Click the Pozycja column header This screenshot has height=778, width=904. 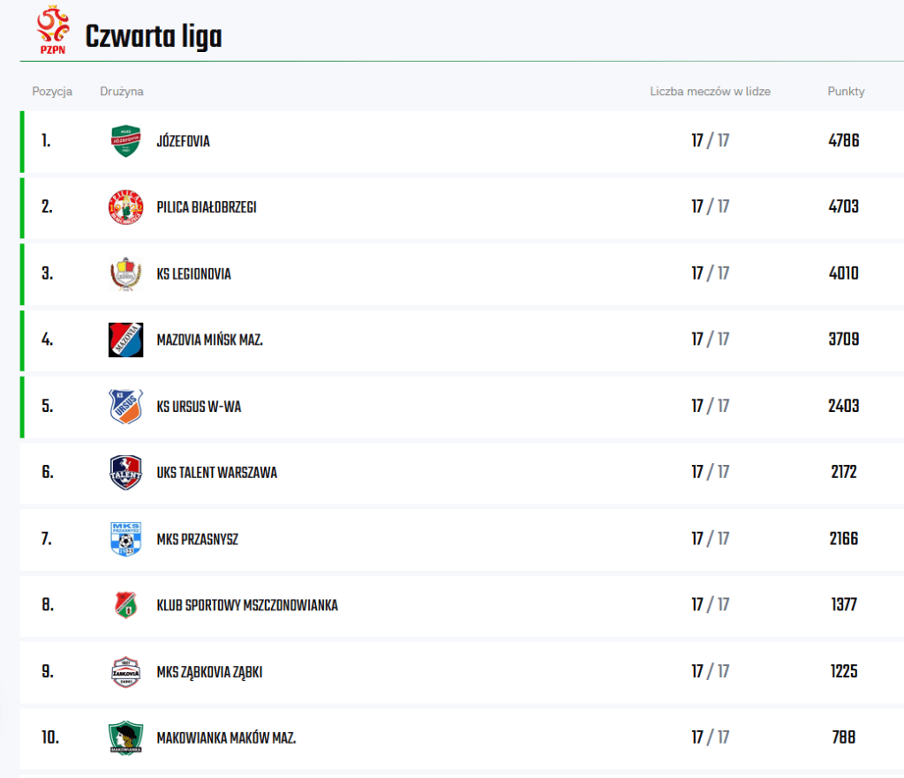52,92
